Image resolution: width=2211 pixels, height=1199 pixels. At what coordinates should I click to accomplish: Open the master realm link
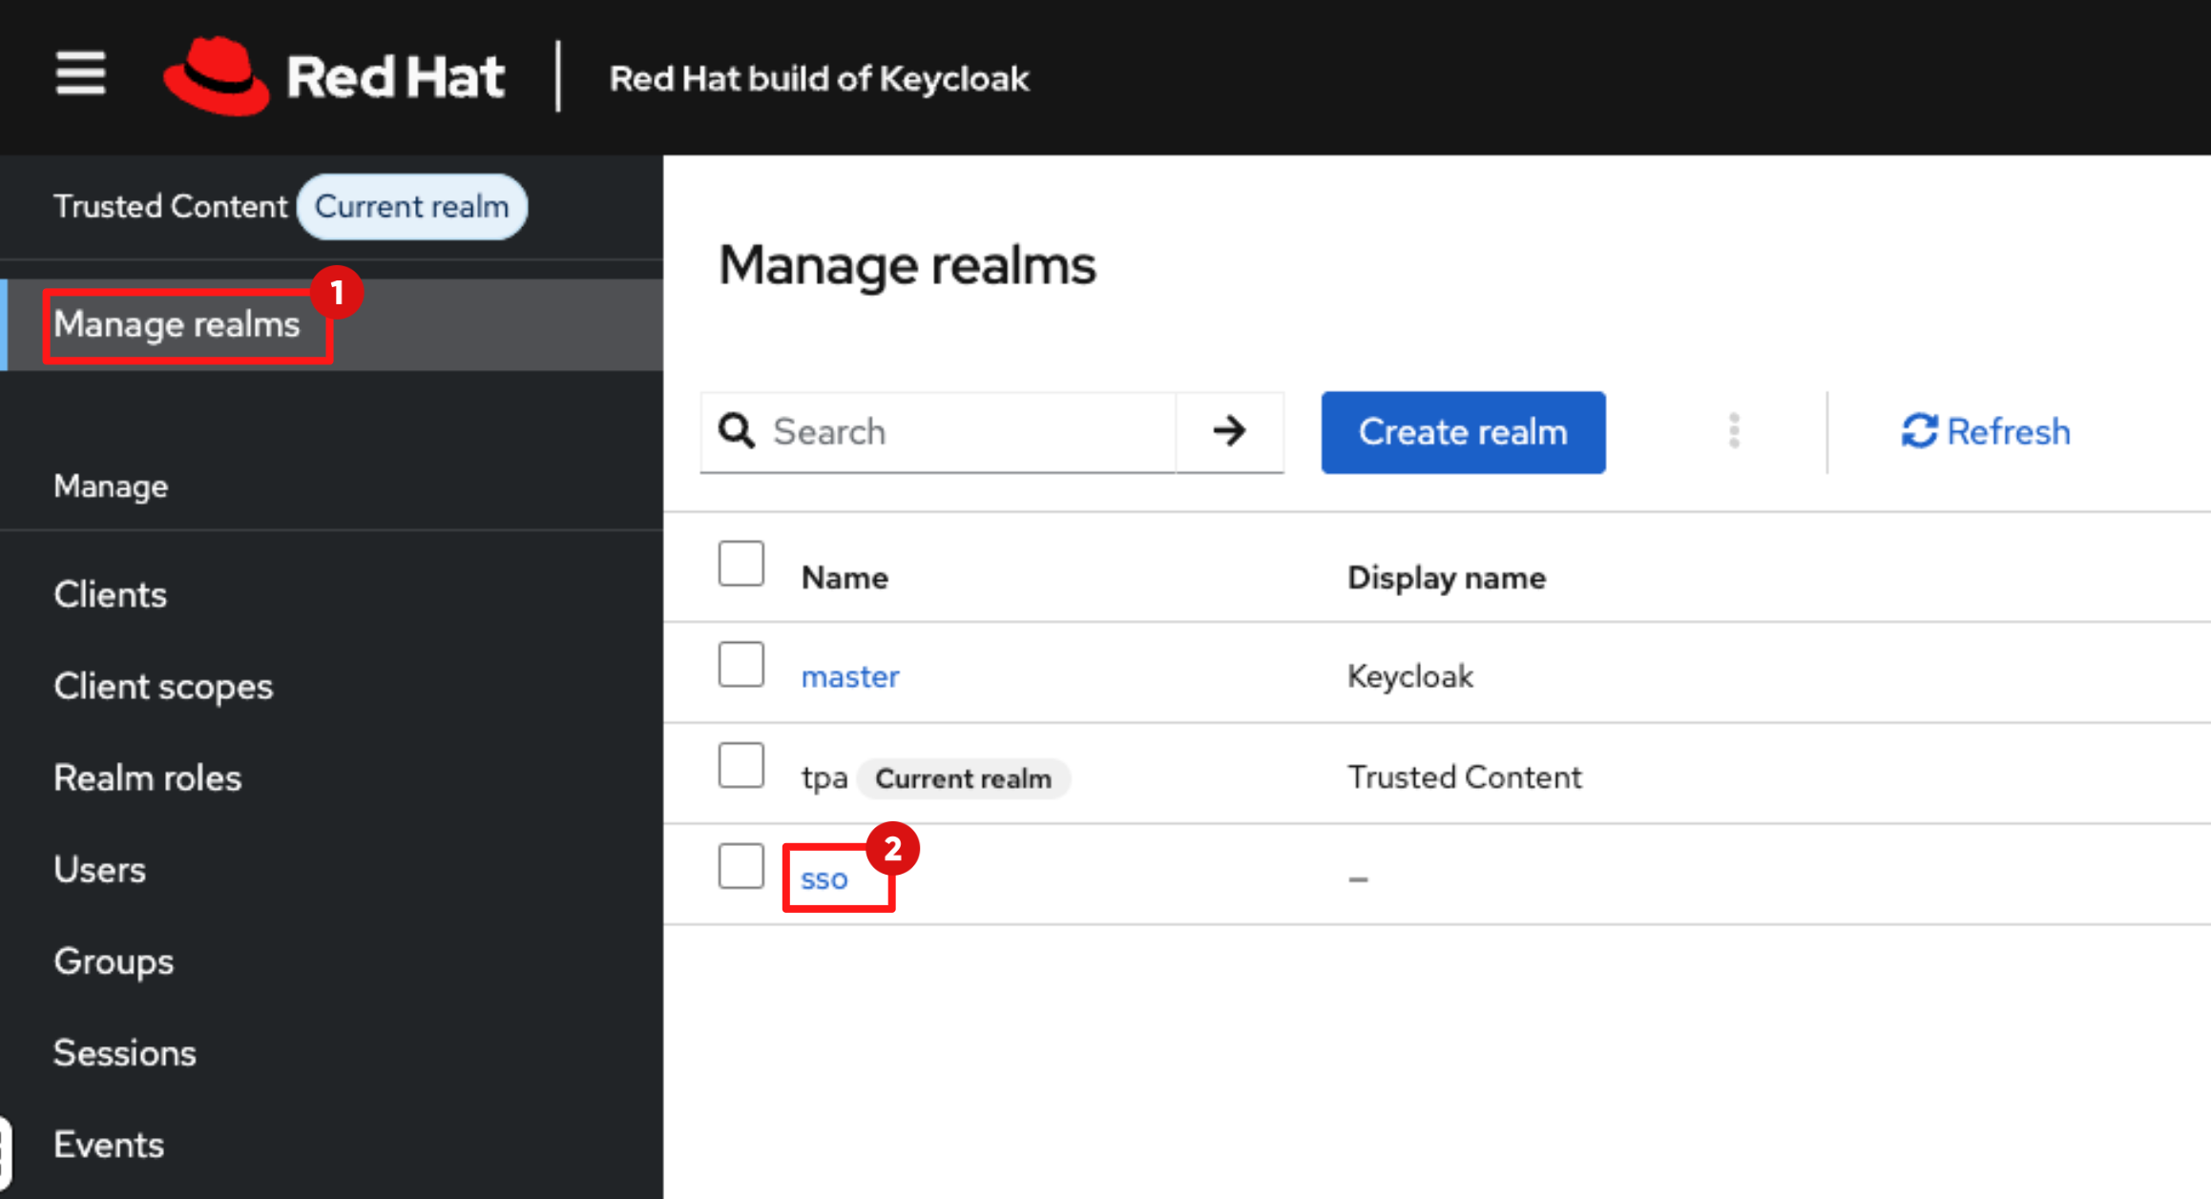pyautogui.click(x=849, y=675)
